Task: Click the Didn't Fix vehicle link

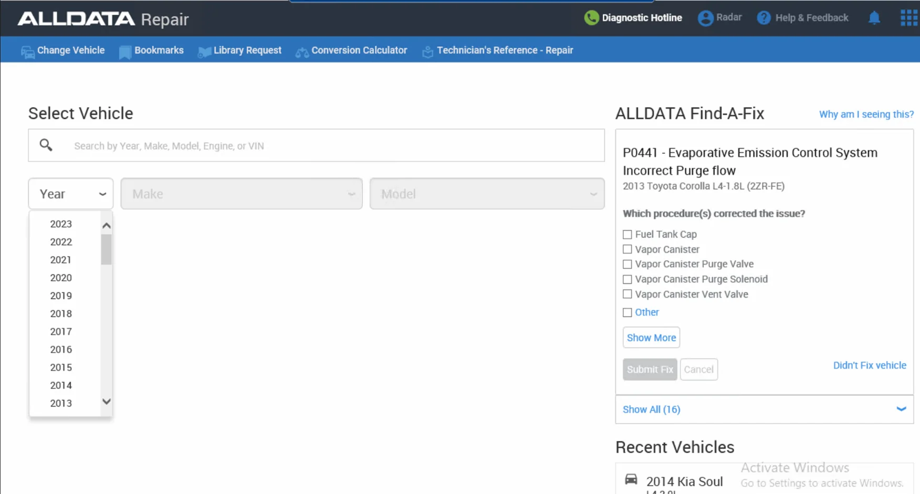Action: [870, 365]
